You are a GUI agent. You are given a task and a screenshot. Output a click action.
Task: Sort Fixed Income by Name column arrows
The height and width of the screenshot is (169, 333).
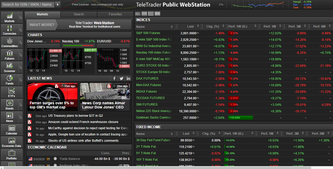click(172, 134)
